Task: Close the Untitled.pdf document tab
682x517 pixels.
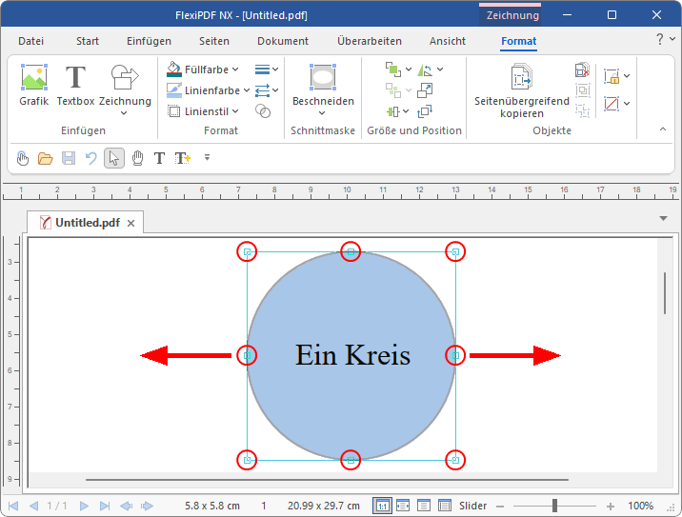Action: [131, 224]
